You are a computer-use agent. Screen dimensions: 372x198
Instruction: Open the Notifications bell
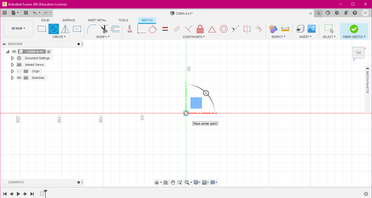click(346, 13)
